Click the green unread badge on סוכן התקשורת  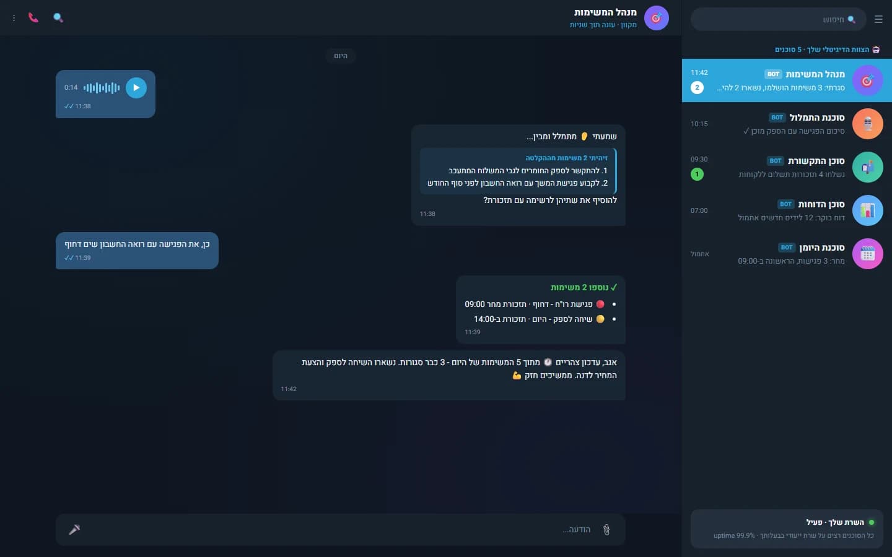(697, 174)
